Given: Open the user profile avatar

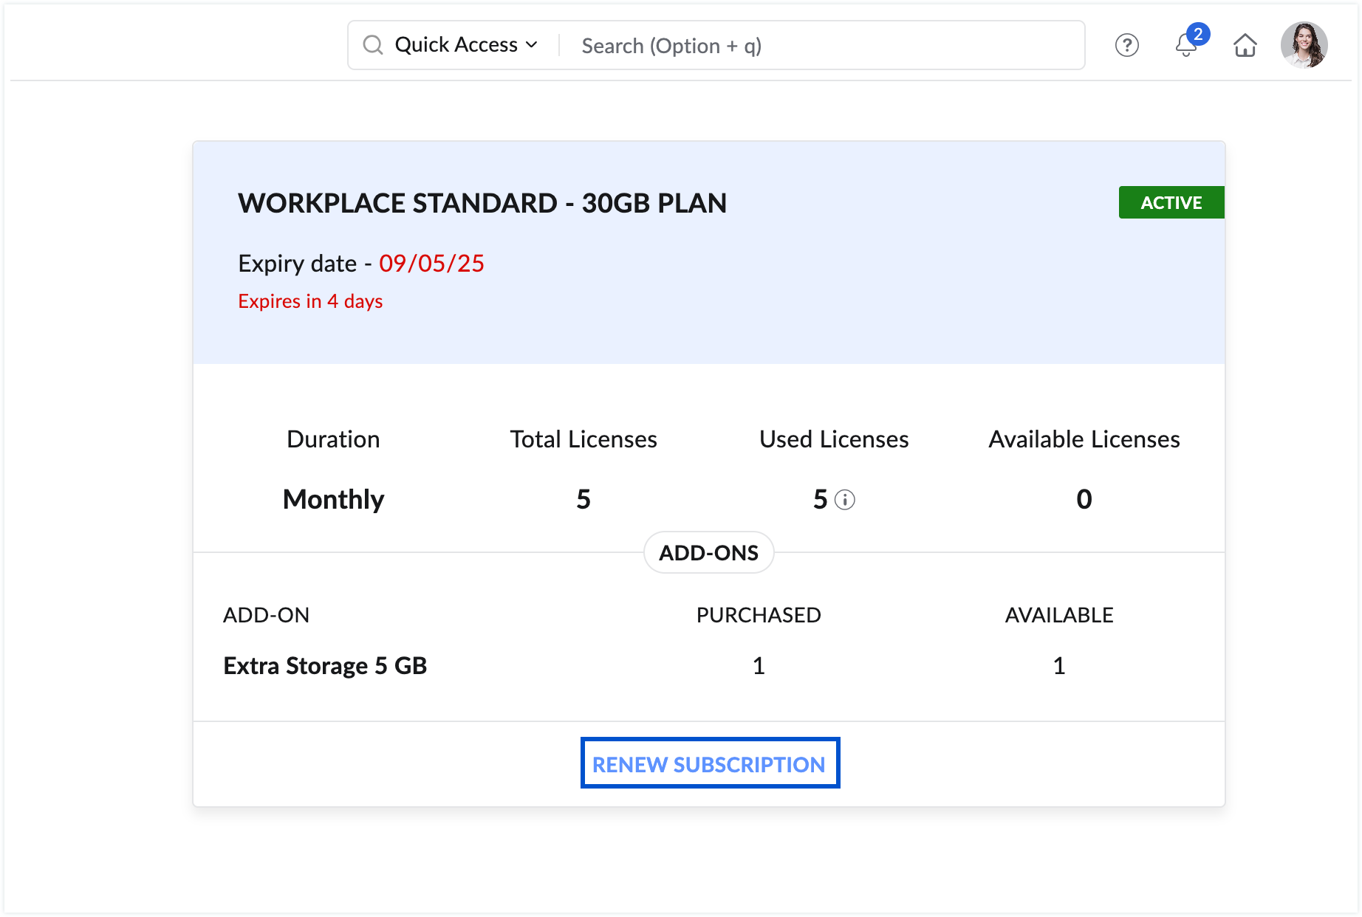Looking at the screenshot, I should click(x=1304, y=45).
